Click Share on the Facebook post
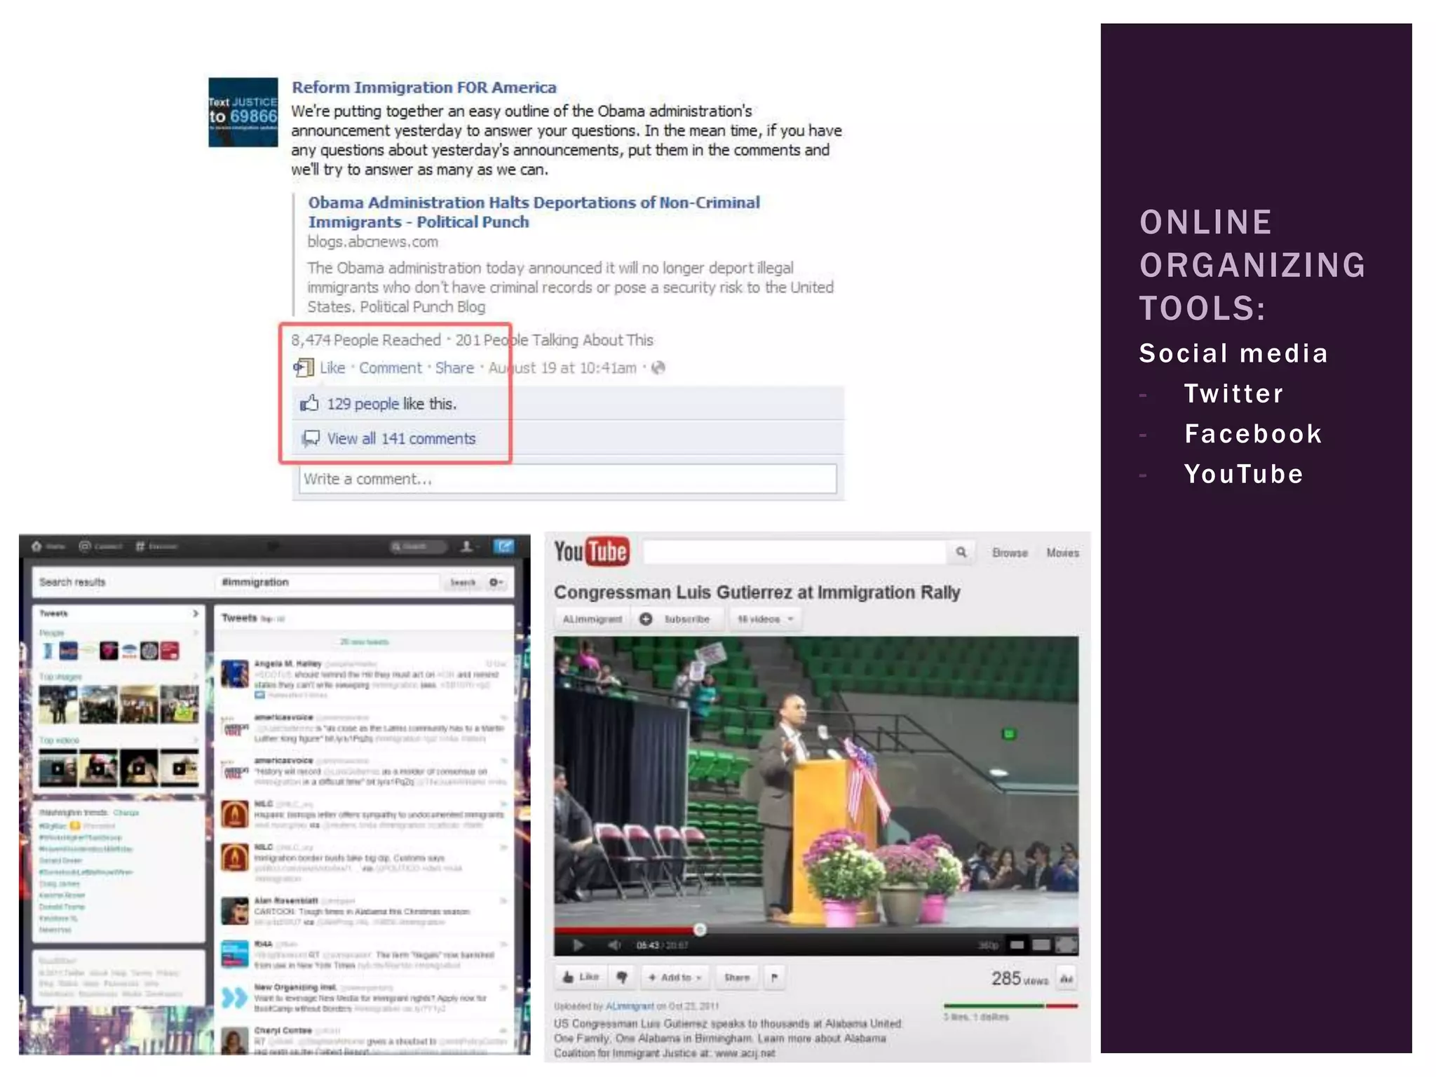Viewport: 1436px width, 1077px height. point(454,368)
